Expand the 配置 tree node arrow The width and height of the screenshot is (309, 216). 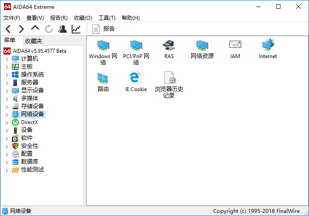tap(7, 154)
